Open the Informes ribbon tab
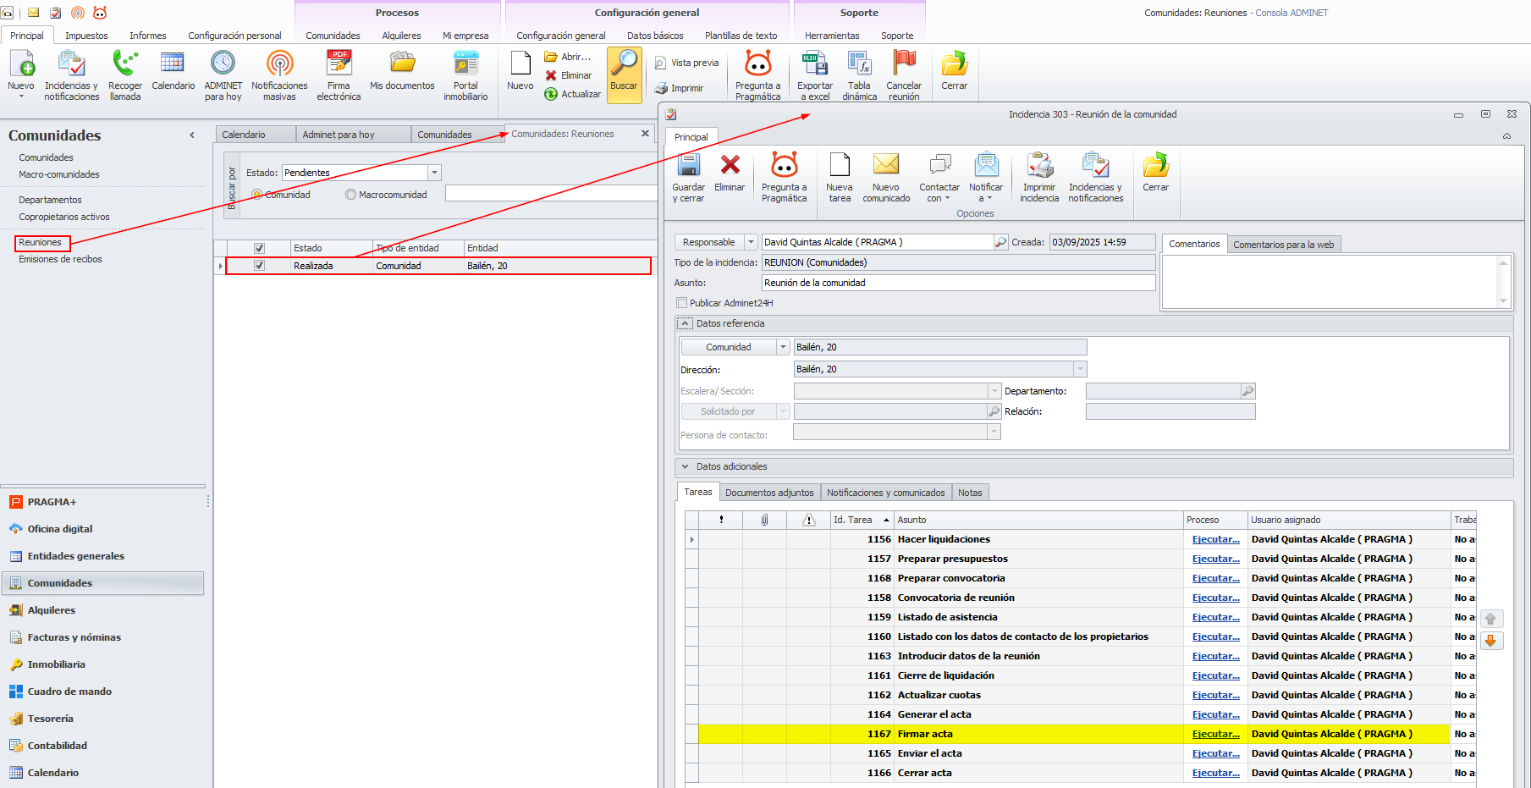 click(x=147, y=36)
